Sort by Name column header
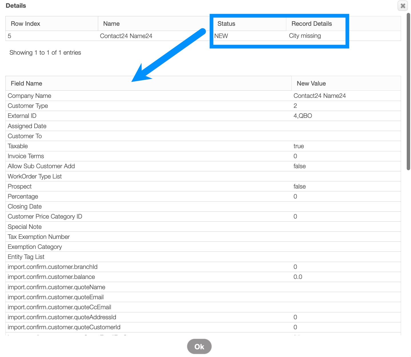This screenshot has height=357, width=411. click(111, 24)
